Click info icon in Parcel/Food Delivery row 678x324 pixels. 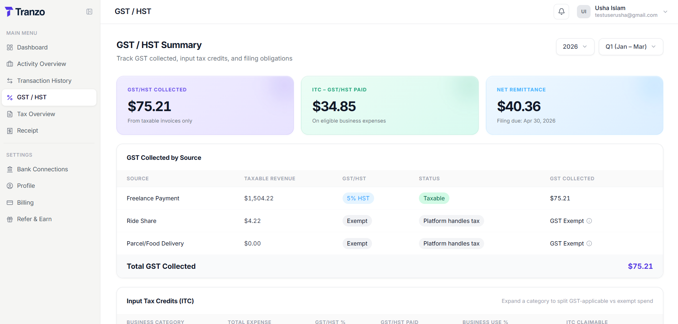[589, 243]
